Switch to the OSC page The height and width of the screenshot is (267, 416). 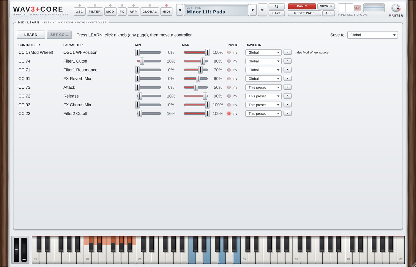(x=80, y=12)
